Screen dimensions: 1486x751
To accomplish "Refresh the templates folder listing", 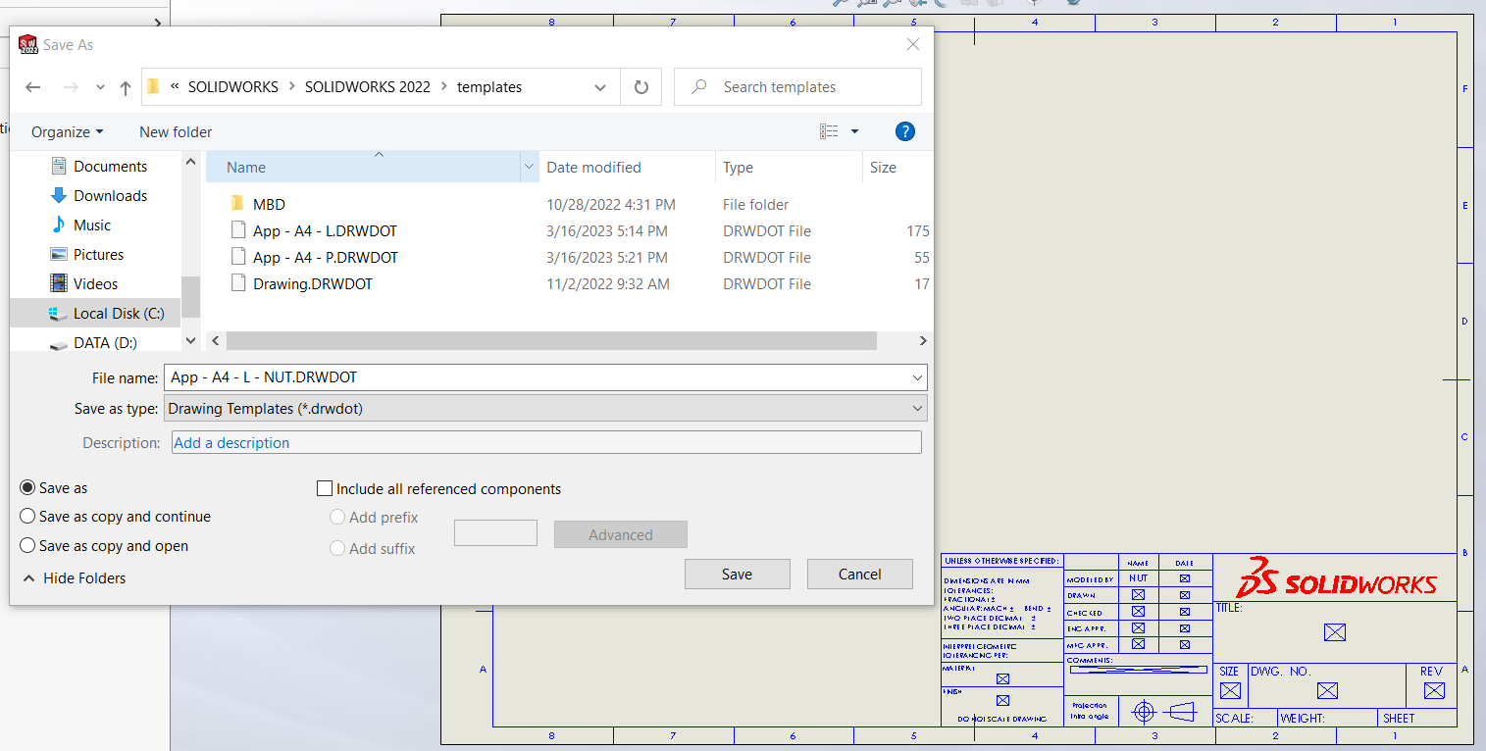I will tap(641, 87).
